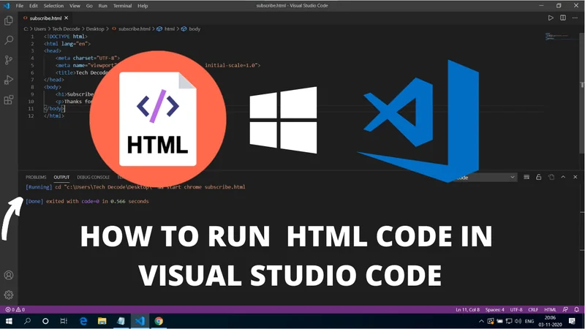Toggle the output scroll lock icon
This screenshot has width=585, height=329.
pyautogui.click(x=539, y=177)
